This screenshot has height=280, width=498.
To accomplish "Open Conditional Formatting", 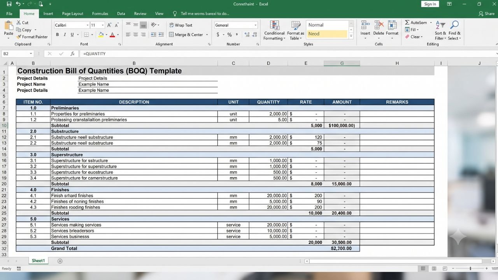I will [x=274, y=30].
